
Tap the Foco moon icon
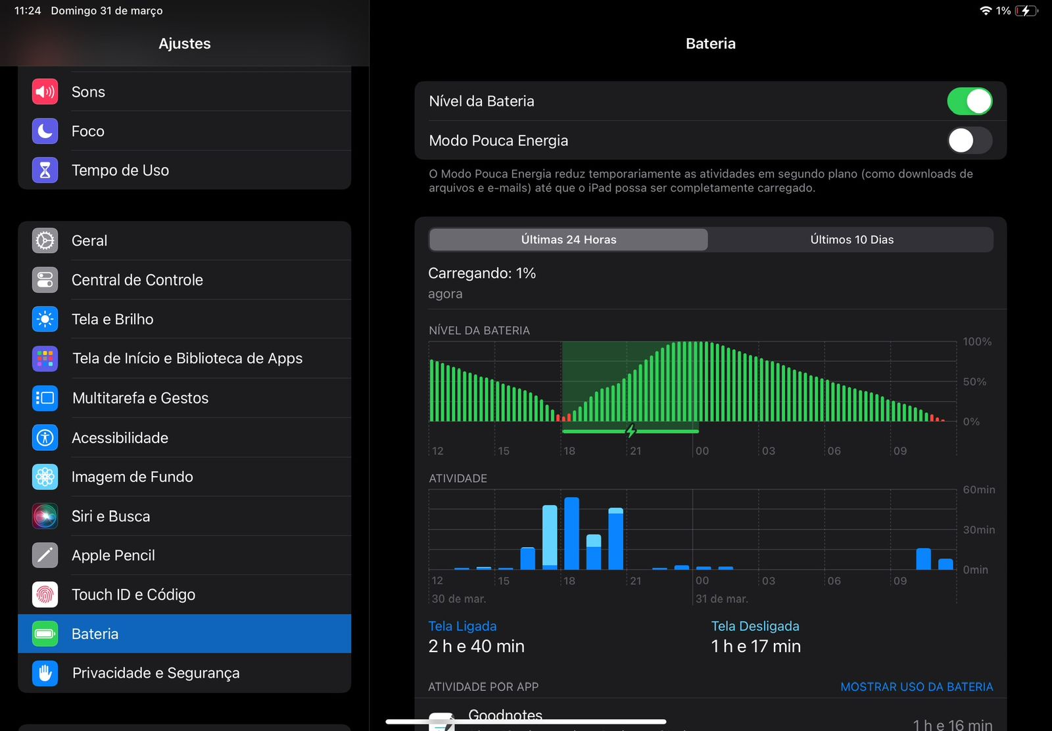pos(45,131)
